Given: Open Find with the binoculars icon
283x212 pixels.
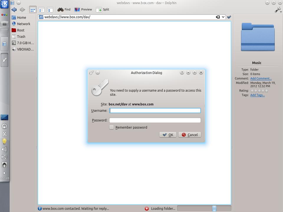Looking at the screenshot, I should [64, 9].
